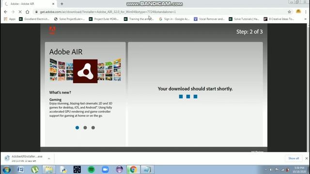Viewport: 310px width, 174px height.
Task: Bookmark this page with the star icon
Action: pyautogui.click(x=289, y=12)
